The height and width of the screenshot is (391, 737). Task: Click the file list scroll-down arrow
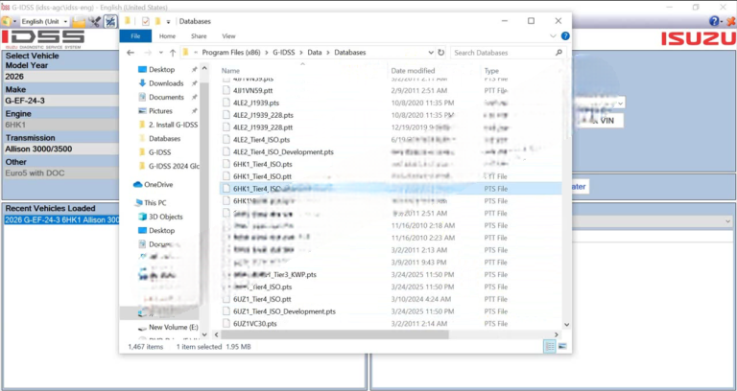566,324
